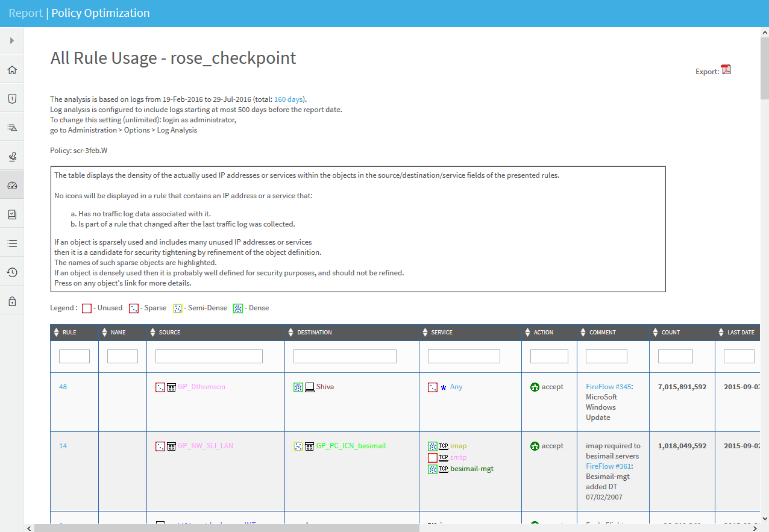Click the GP_PC_ICN_besimail destination object
The image size is (769, 532).
[351, 446]
